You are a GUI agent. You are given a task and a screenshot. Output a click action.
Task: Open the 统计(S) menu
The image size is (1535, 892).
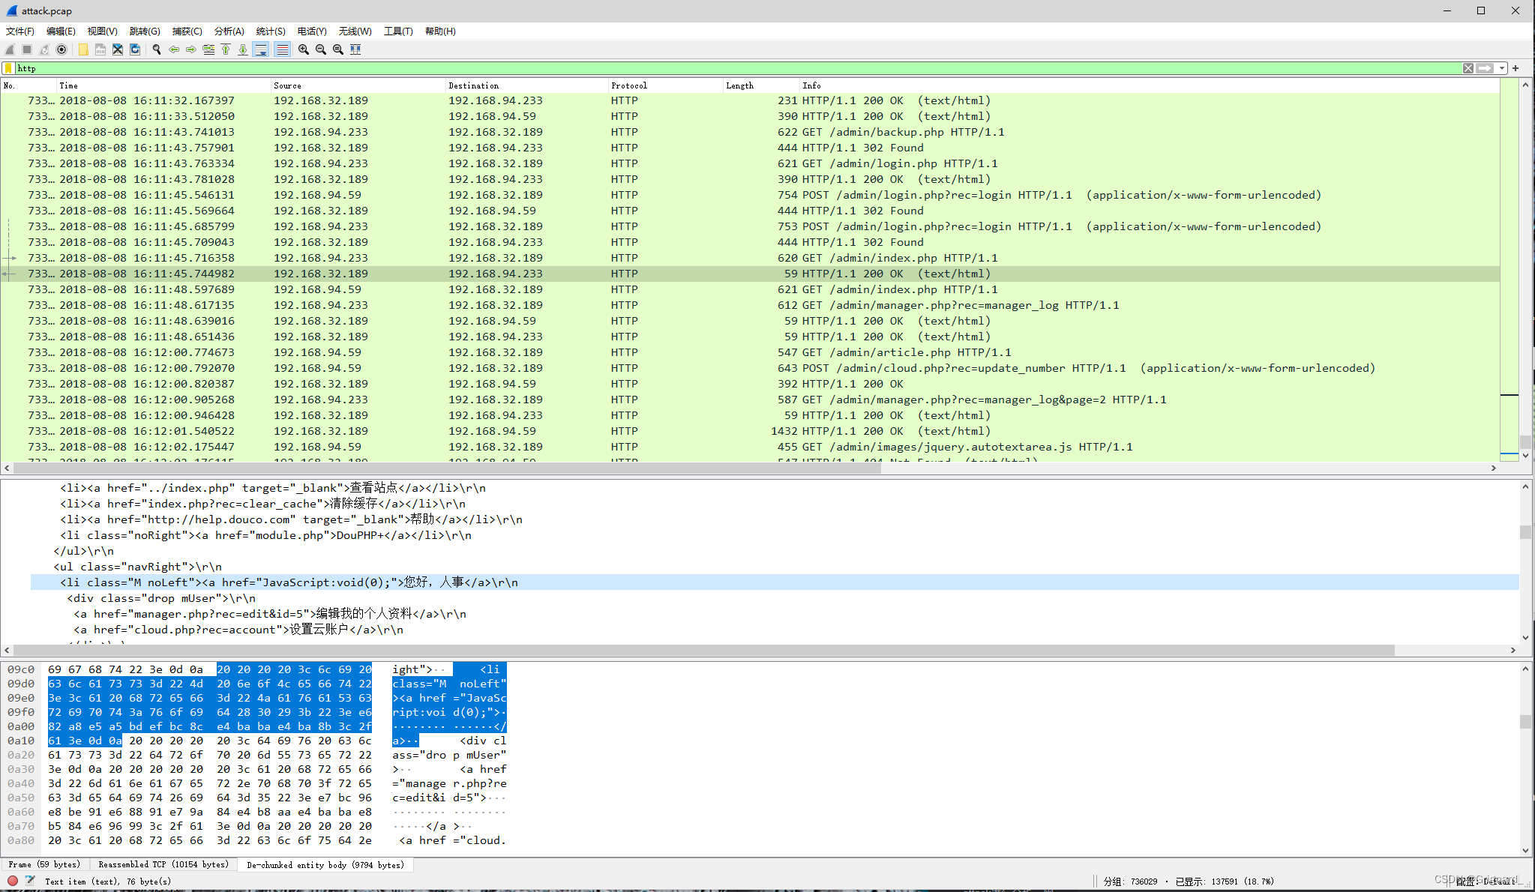271,31
